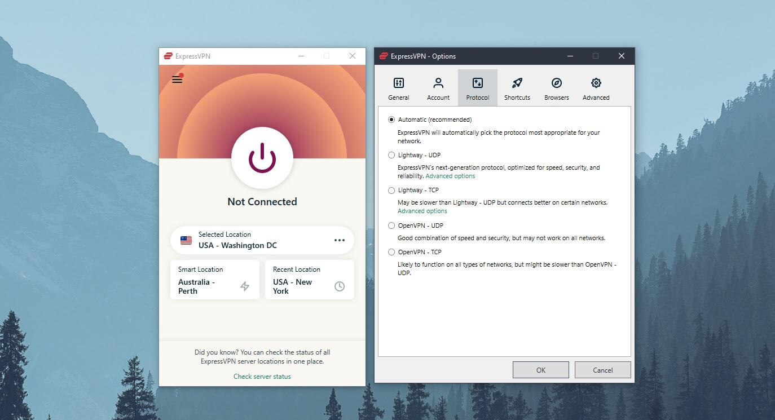Click the Smart Location heading
Screen dimensions: 775x420
point(201,269)
